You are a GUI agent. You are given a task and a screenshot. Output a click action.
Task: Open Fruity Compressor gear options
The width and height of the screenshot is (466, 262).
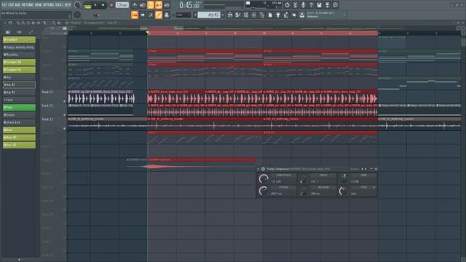pyautogui.click(x=263, y=169)
